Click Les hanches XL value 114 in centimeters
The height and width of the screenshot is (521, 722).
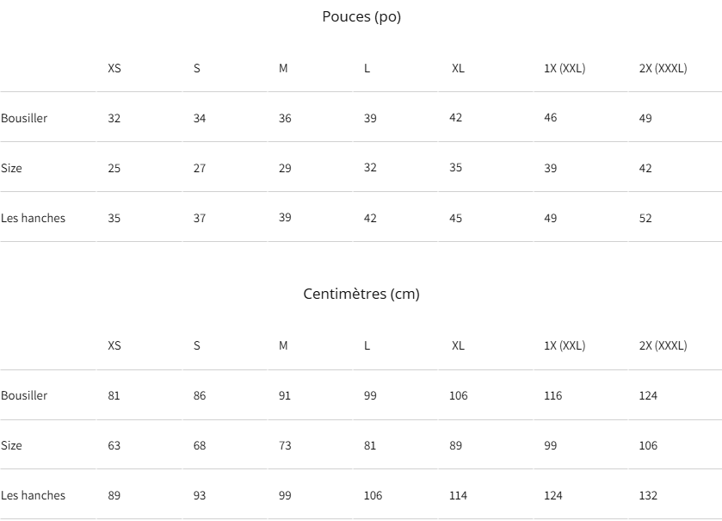pos(459,495)
